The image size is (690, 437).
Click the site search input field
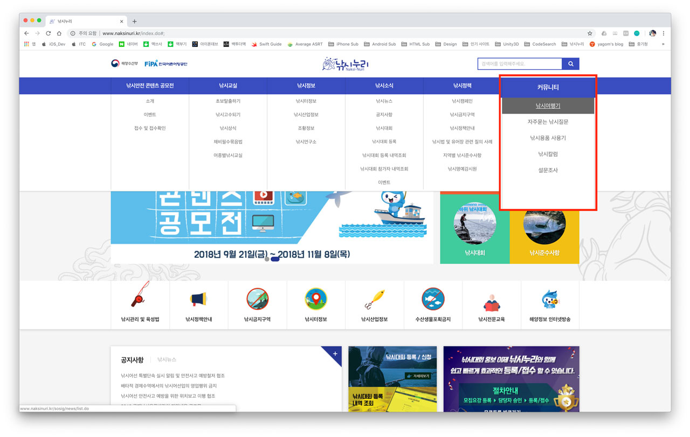coord(519,64)
